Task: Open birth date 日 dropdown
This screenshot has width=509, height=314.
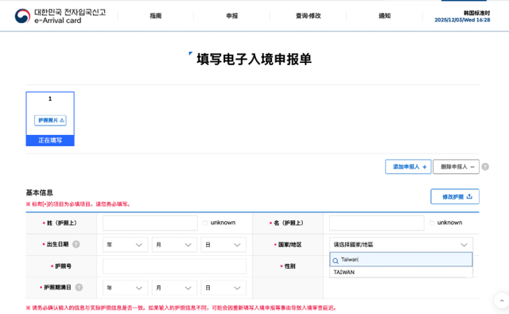Action: tap(223, 245)
